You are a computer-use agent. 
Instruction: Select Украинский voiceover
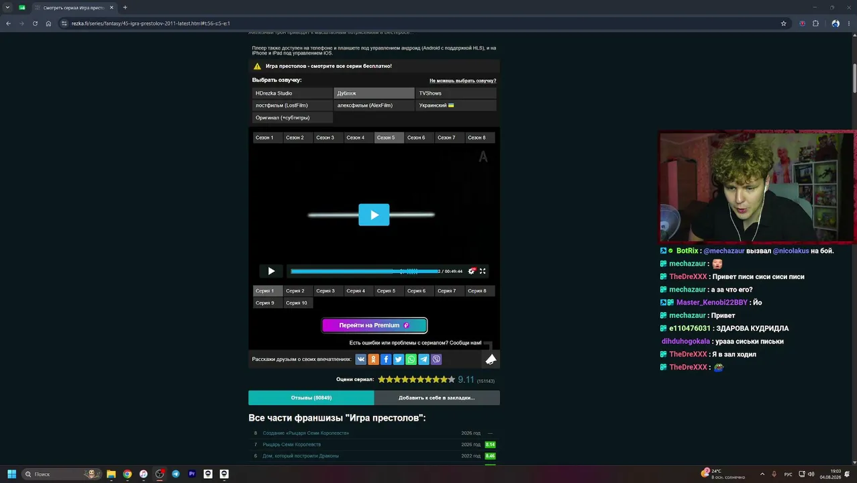pyautogui.click(x=456, y=105)
